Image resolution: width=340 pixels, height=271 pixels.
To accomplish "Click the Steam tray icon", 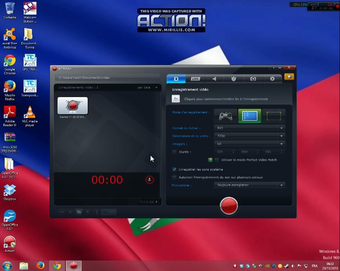I will pyautogui.click(x=287, y=266).
